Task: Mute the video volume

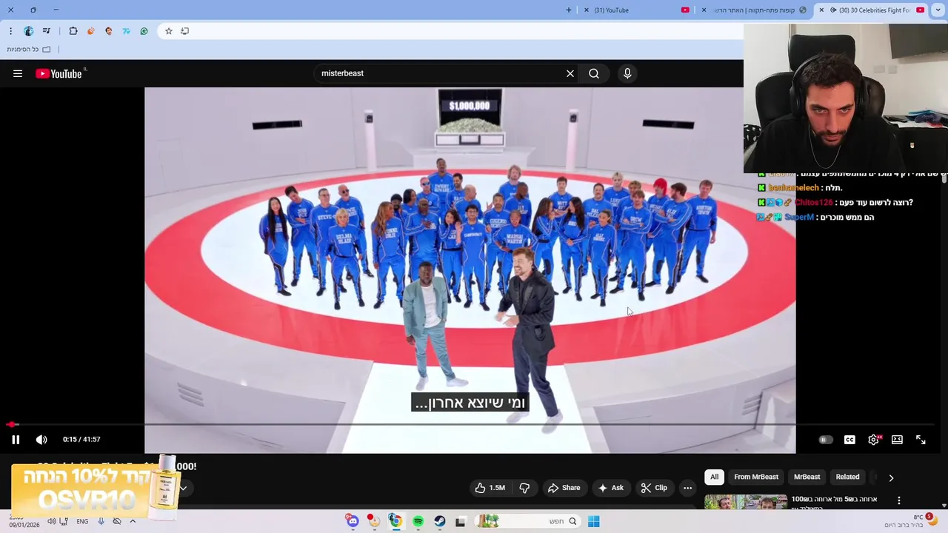Action: [x=41, y=440]
